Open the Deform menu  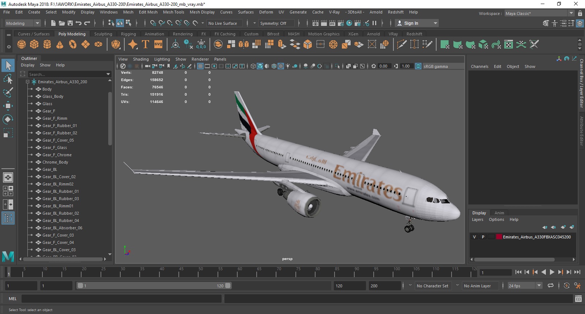tap(266, 12)
